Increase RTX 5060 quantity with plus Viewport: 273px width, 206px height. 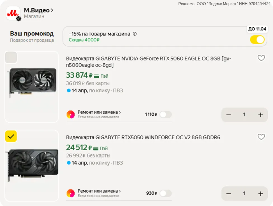pyautogui.click(x=260, y=115)
